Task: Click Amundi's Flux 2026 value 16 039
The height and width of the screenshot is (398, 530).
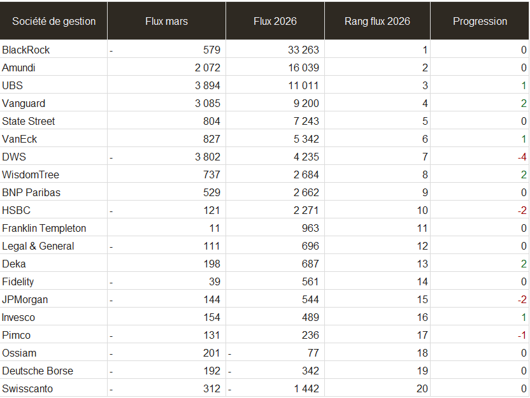Action: [303, 68]
